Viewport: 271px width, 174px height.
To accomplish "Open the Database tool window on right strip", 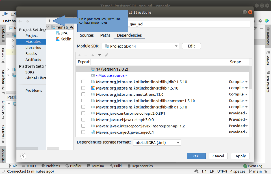I will click(x=268, y=37).
